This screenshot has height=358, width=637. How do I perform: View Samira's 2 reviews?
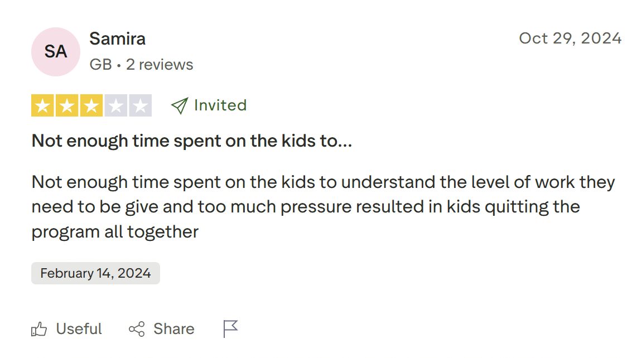[x=161, y=64]
